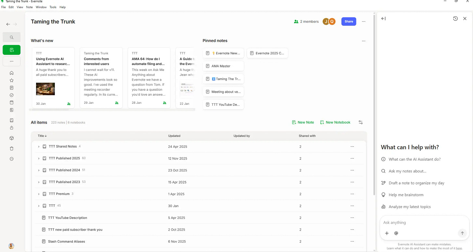Open Tasks checkmark icon in sidebar
Screen dimensions: 473x252
[x=12, y=95]
